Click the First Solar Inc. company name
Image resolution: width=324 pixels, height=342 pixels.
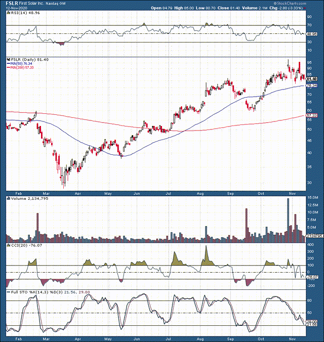(31, 4)
